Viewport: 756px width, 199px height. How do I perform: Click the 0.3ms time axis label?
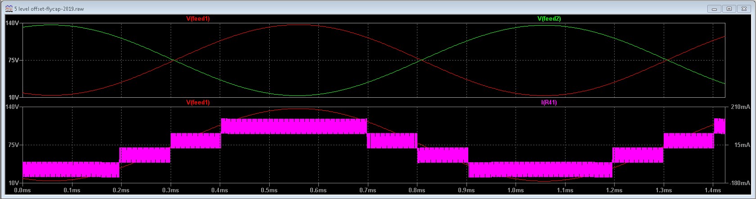coord(171,190)
